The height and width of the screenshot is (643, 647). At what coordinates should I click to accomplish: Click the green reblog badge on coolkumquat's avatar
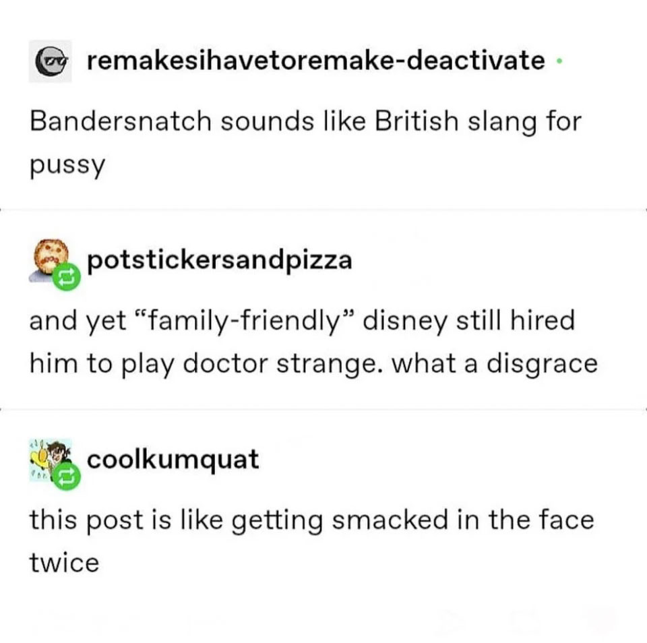(x=67, y=477)
